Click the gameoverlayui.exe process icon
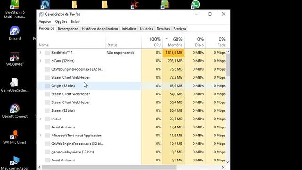 [x=47, y=152]
